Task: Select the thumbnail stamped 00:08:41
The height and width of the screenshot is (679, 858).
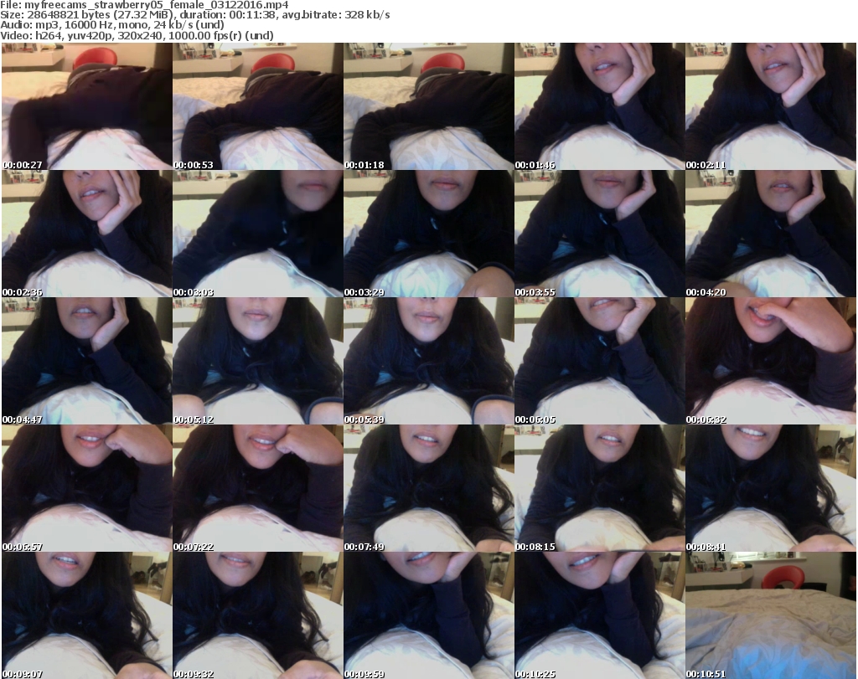Action: tap(771, 488)
